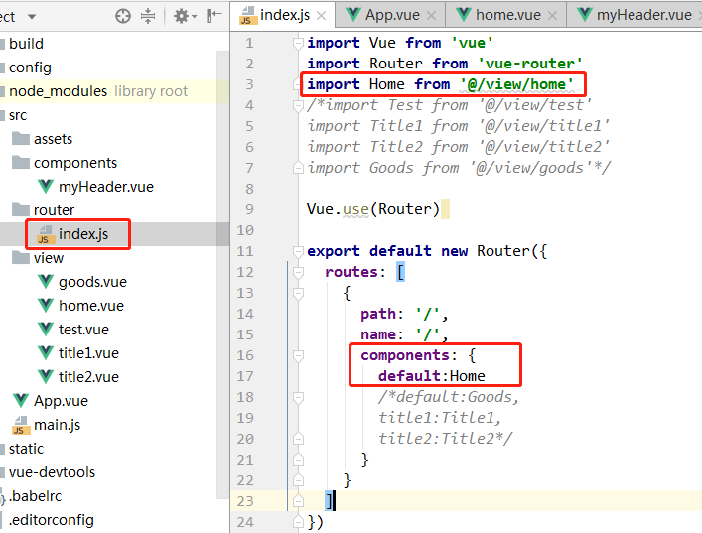Screen dimensions: 702x533
Task: Click the '@/view/home' import path string
Action: [516, 84]
